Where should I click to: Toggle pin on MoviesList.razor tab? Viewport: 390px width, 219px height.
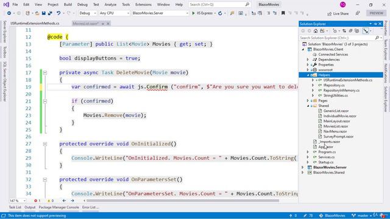(103, 24)
